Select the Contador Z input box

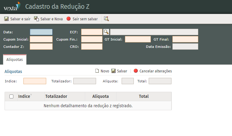(41, 47)
